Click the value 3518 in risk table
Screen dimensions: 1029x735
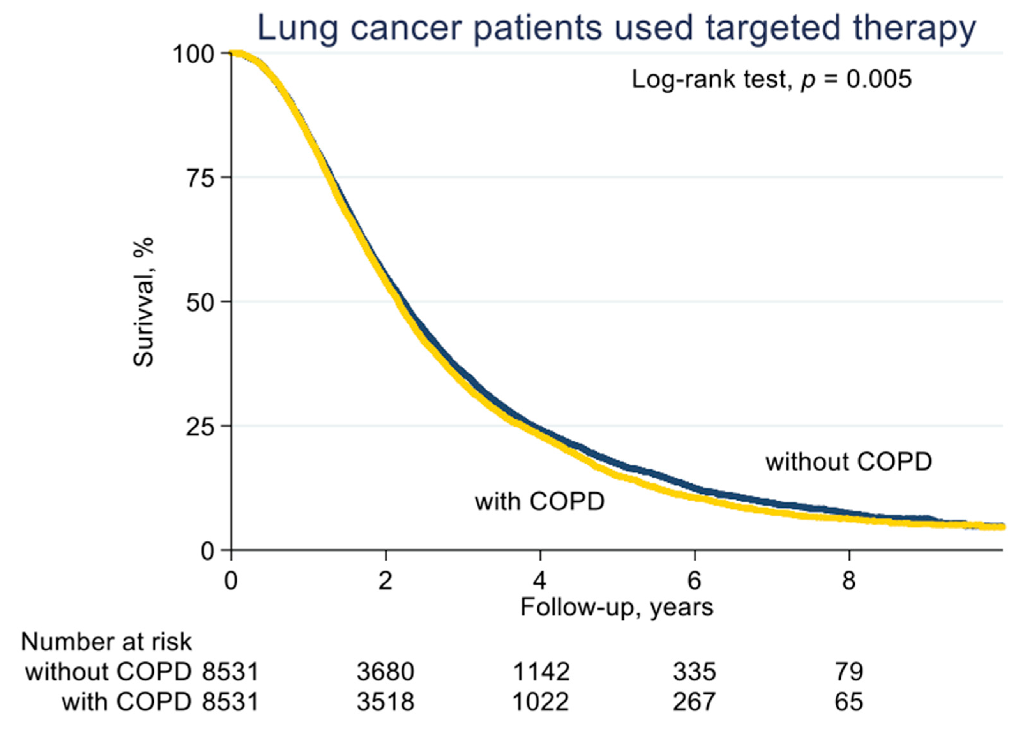[385, 702]
